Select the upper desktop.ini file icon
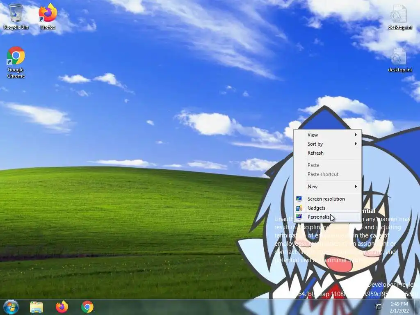This screenshot has height=315, width=420. coord(399,16)
